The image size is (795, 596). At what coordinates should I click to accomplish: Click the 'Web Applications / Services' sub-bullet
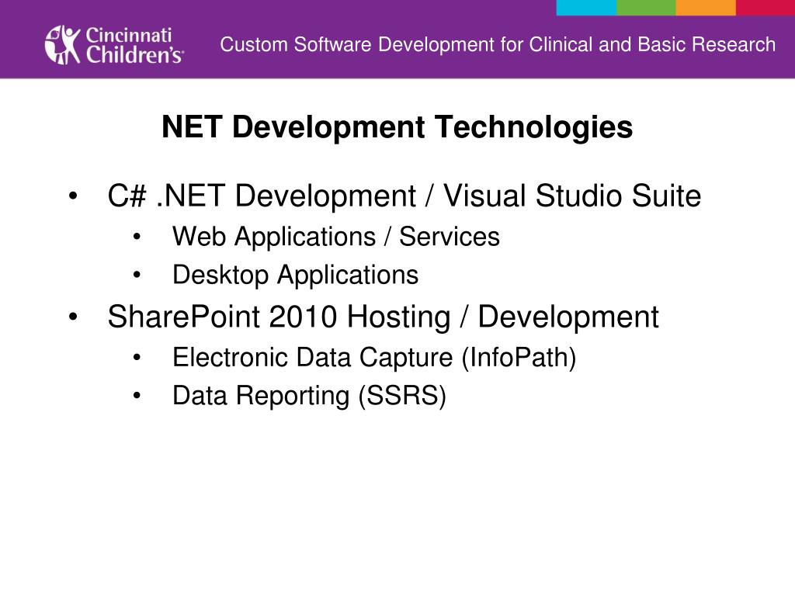336,237
